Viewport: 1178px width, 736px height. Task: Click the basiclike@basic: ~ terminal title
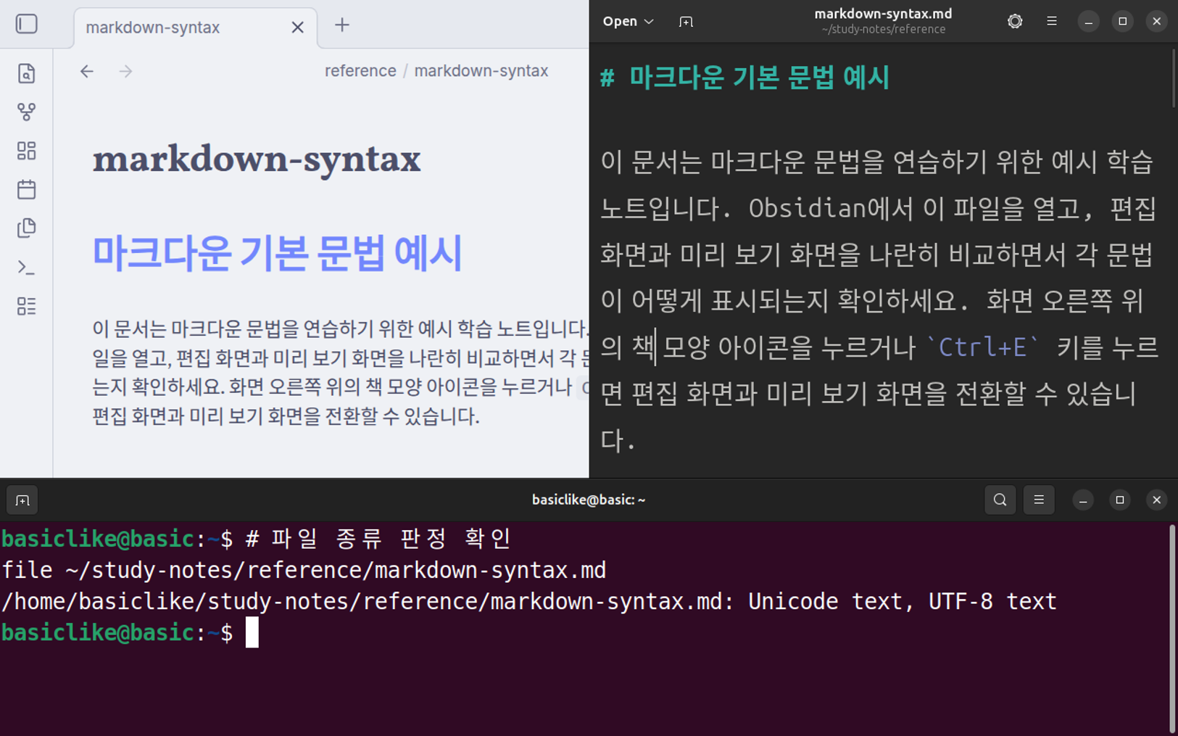tap(589, 500)
